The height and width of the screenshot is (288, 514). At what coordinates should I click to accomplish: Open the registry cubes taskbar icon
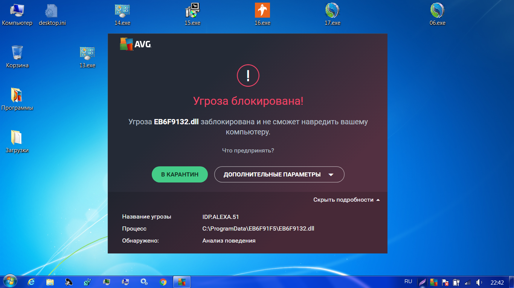pyautogui.click(x=88, y=282)
